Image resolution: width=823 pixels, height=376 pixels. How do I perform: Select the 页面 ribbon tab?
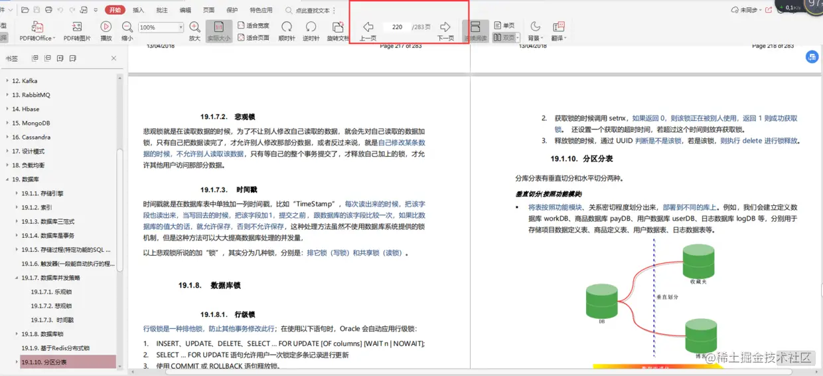coord(208,10)
